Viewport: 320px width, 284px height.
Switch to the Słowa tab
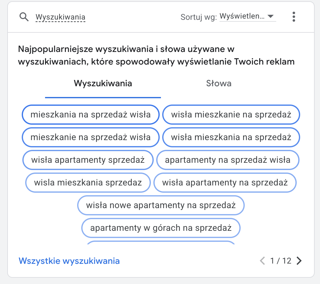click(x=219, y=83)
